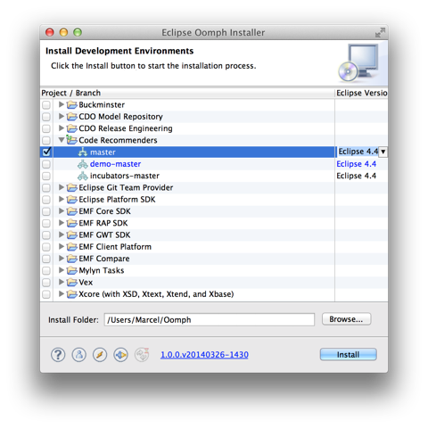Check the EMF Compare checkbox
Screen dimensions: 428x428
[46, 259]
